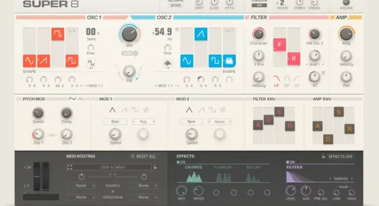Viewport: 379px width, 206px height.
Task: Select triangle waveform in MOD 1
Action: (112, 110)
